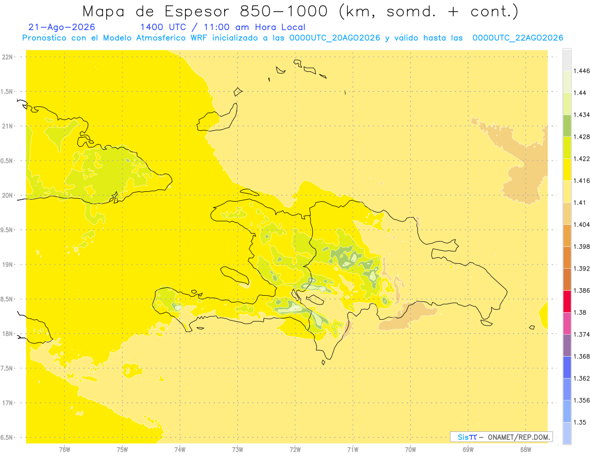The width and height of the screenshot is (590, 456).
Task: Click the 17N latitude label
Action: point(7,403)
